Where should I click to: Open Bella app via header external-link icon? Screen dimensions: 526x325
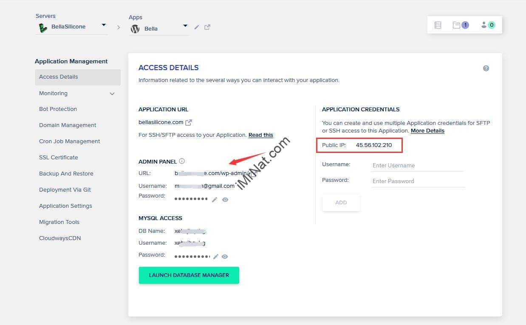point(207,27)
